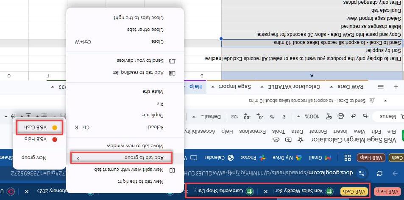This screenshot has height=200, width=404.
Task: Select the cell reading 'Sort by supplier'
Action: point(312,51)
